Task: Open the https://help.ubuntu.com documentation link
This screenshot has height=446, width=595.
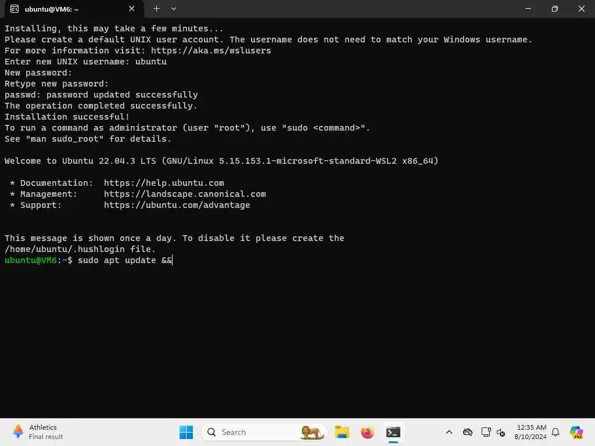Action: [164, 183]
